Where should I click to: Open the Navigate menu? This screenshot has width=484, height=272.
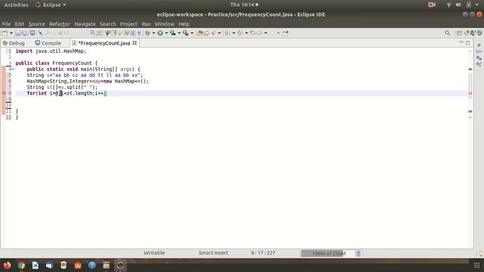(x=85, y=24)
